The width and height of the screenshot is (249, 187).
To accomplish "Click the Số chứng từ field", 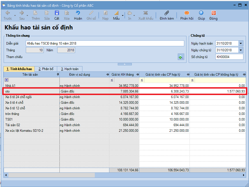I will 229,57.
